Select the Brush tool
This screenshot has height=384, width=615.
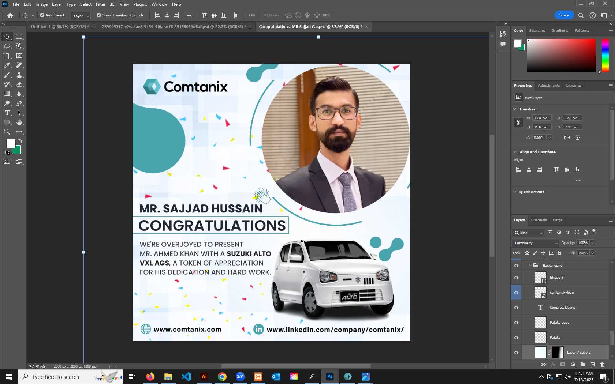tap(7, 75)
